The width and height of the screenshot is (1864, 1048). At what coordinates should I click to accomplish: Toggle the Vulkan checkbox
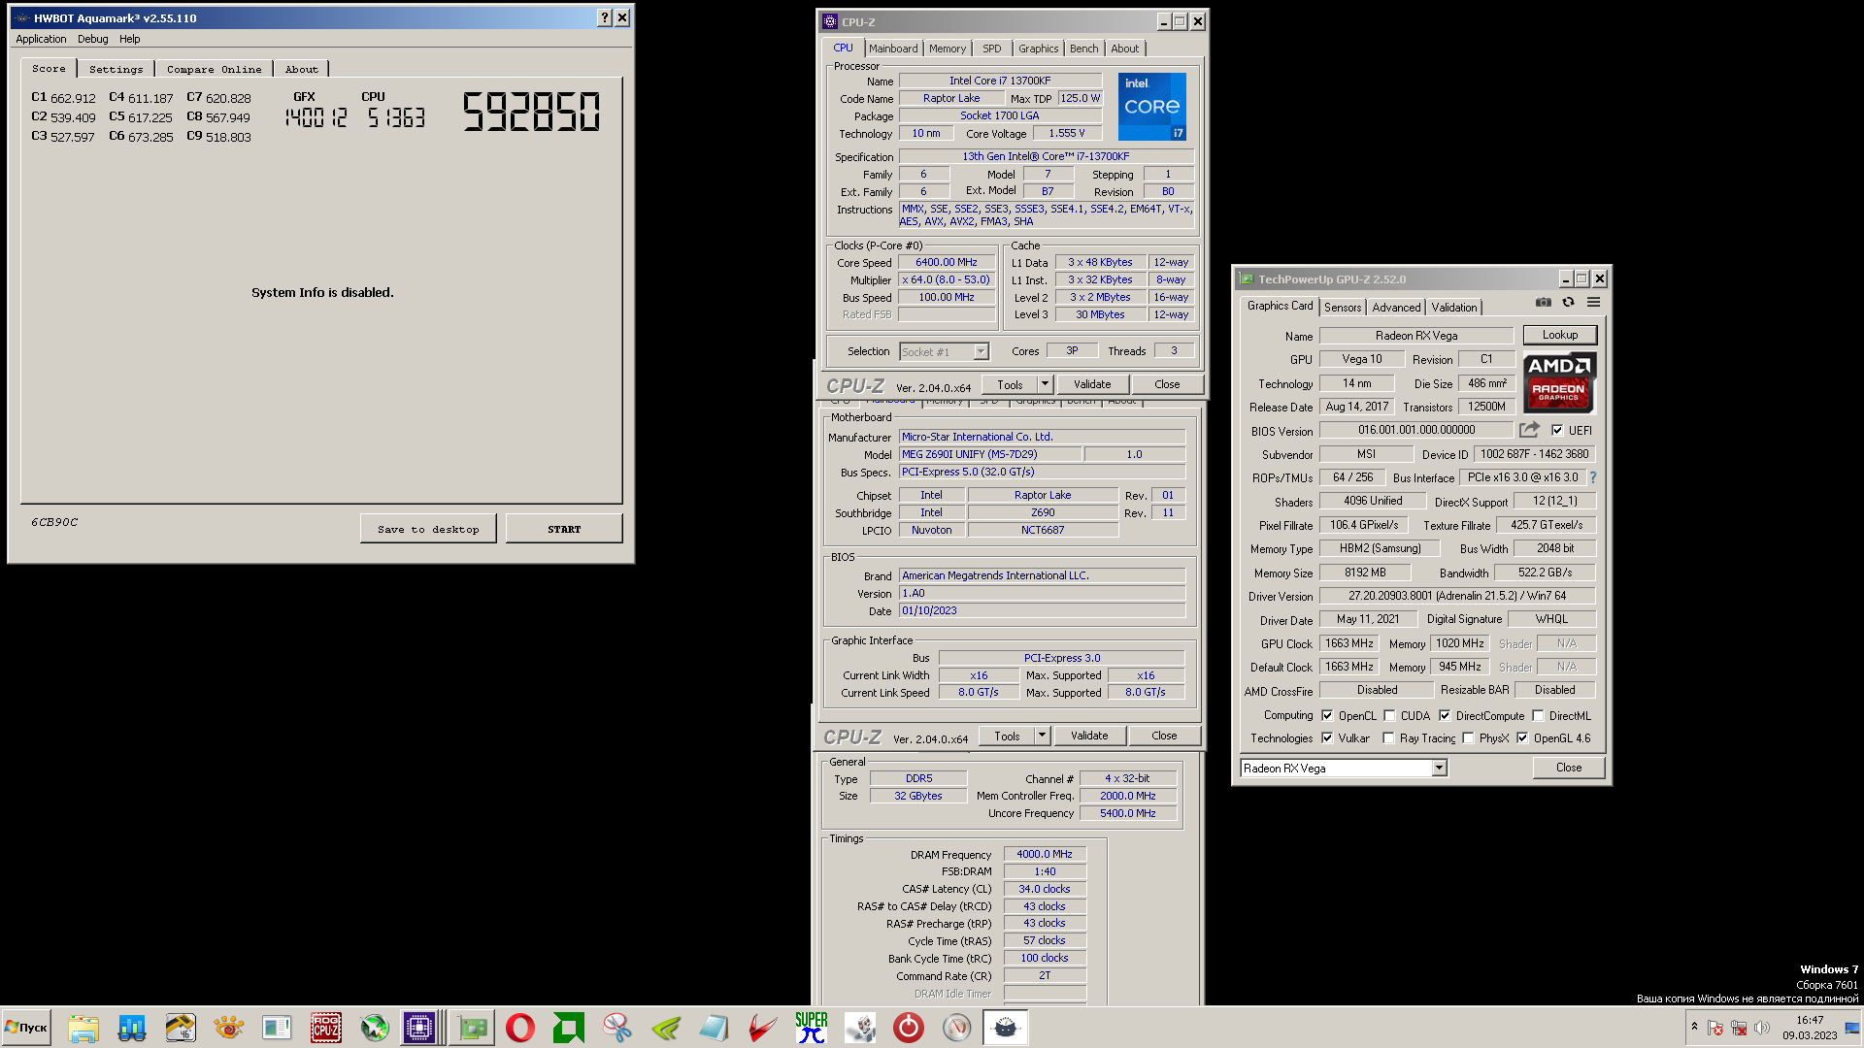click(x=1327, y=738)
